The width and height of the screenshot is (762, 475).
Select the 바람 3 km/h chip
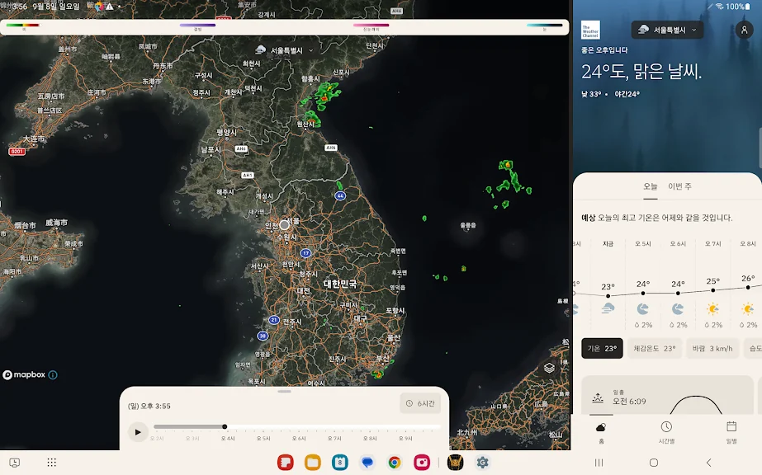(x=712, y=348)
